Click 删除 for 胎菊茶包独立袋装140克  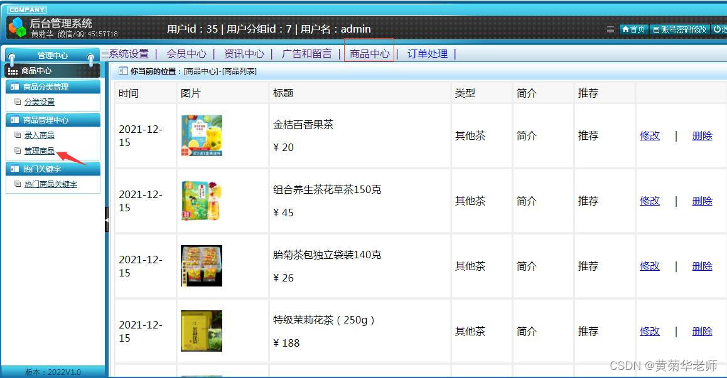[x=702, y=266]
